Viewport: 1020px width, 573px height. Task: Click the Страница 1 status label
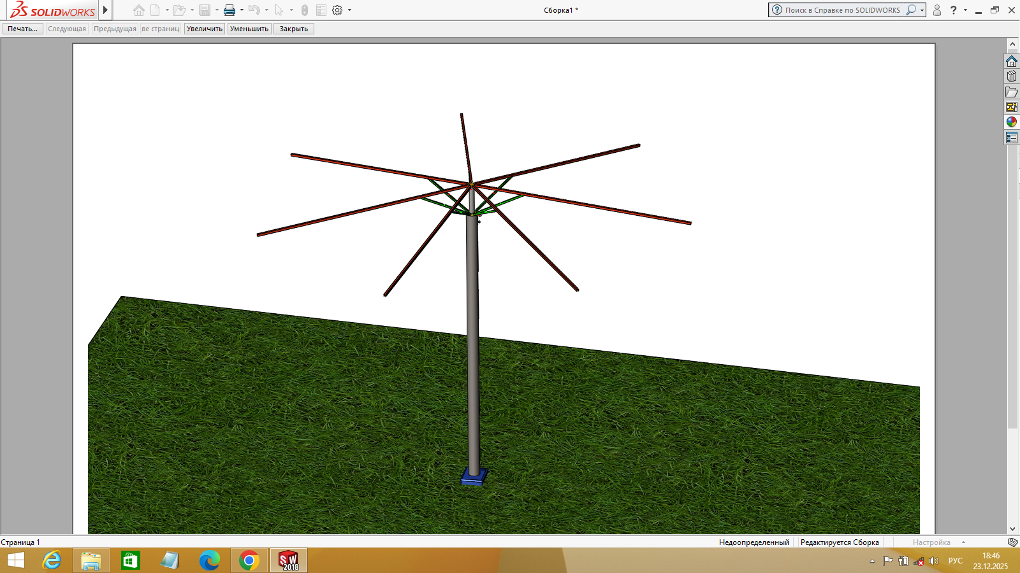(x=20, y=542)
